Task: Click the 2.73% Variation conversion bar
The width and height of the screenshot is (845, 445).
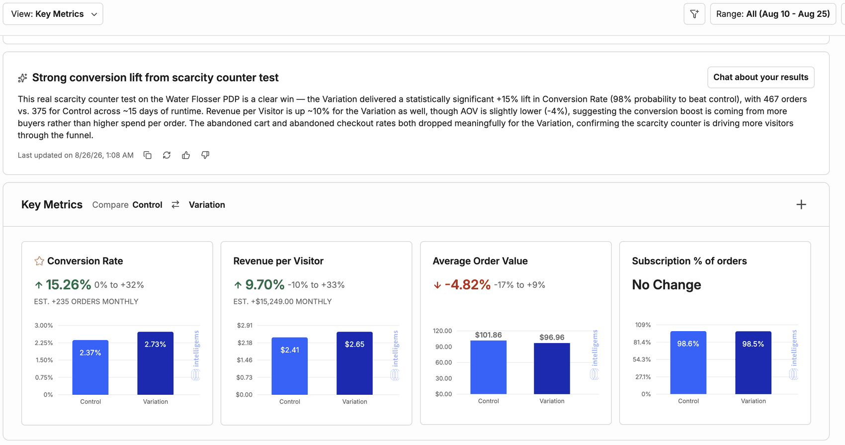Action: tap(156, 363)
